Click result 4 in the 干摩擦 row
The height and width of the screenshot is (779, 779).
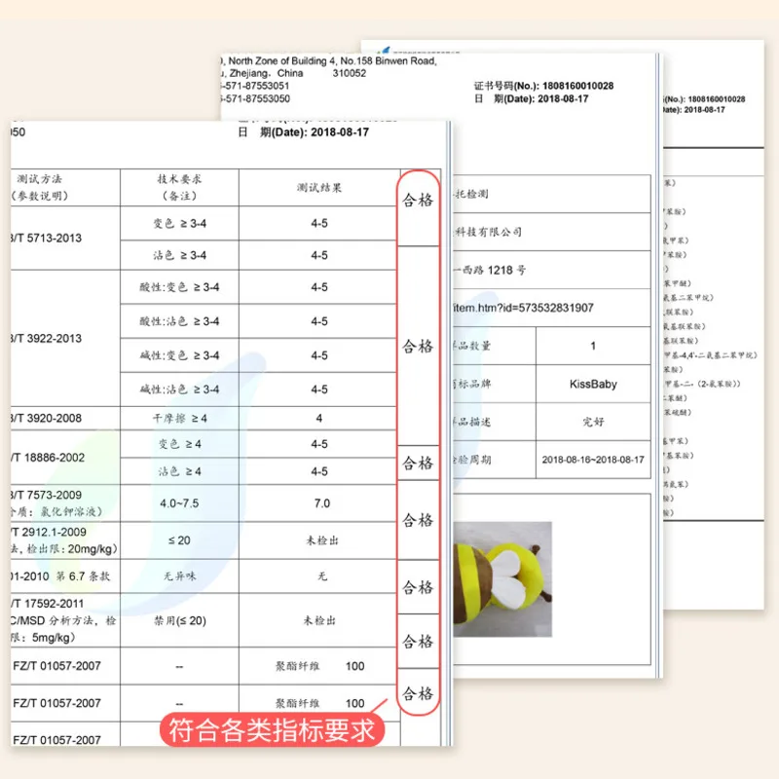pos(319,419)
